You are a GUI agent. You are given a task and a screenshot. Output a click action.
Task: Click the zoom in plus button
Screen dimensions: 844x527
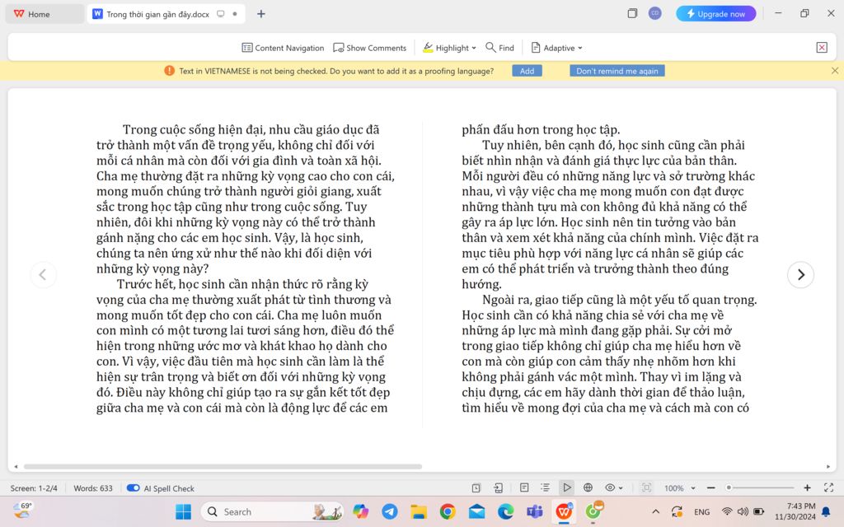click(807, 488)
